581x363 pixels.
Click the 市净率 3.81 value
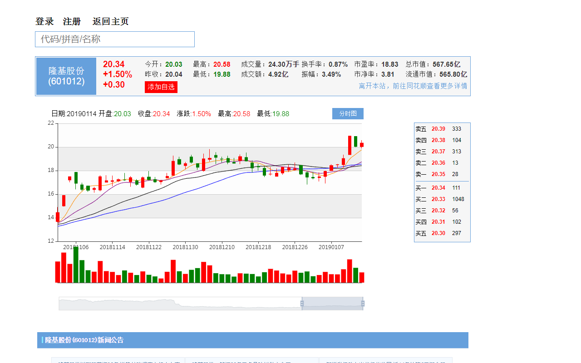coord(388,74)
